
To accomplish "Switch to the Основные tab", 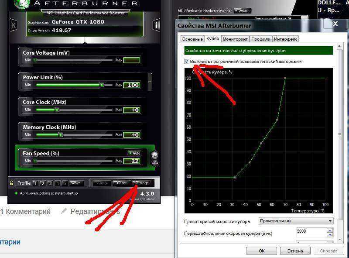I will coord(192,39).
